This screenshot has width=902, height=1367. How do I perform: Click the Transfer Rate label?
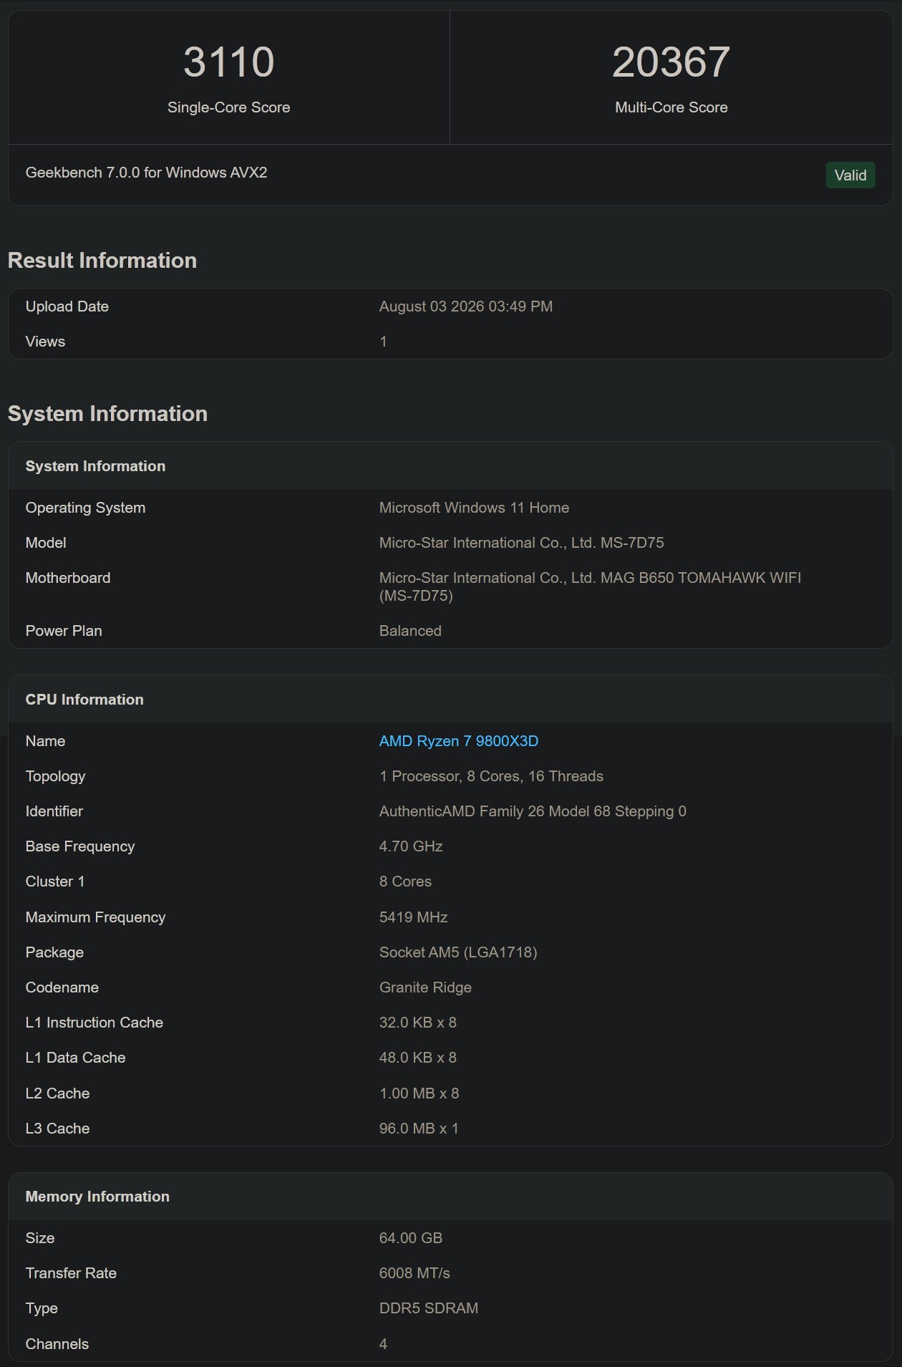pos(71,1273)
